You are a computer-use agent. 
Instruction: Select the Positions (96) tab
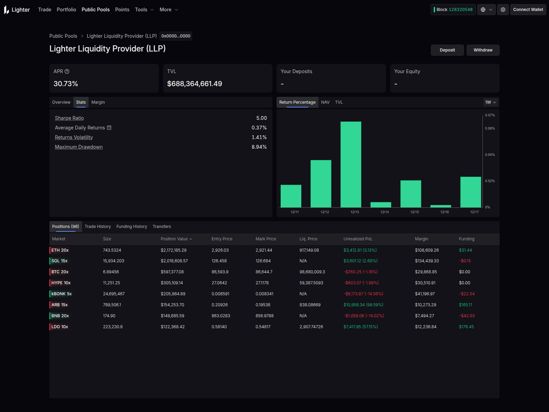(x=66, y=227)
